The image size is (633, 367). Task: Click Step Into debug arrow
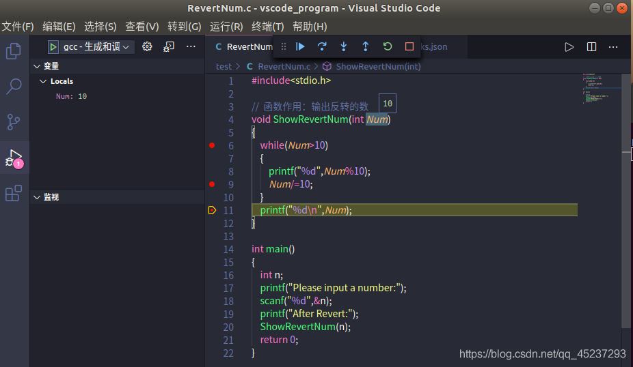pyautogui.click(x=344, y=47)
